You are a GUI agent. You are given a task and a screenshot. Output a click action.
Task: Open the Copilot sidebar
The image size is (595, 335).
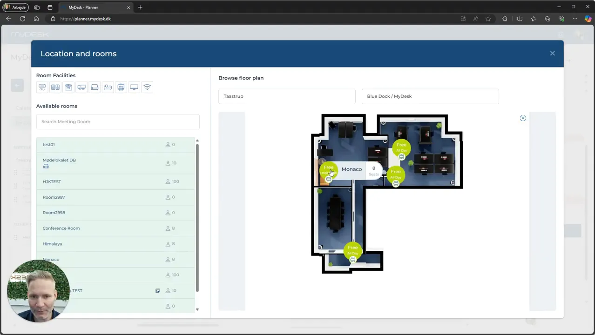pyautogui.click(x=588, y=19)
